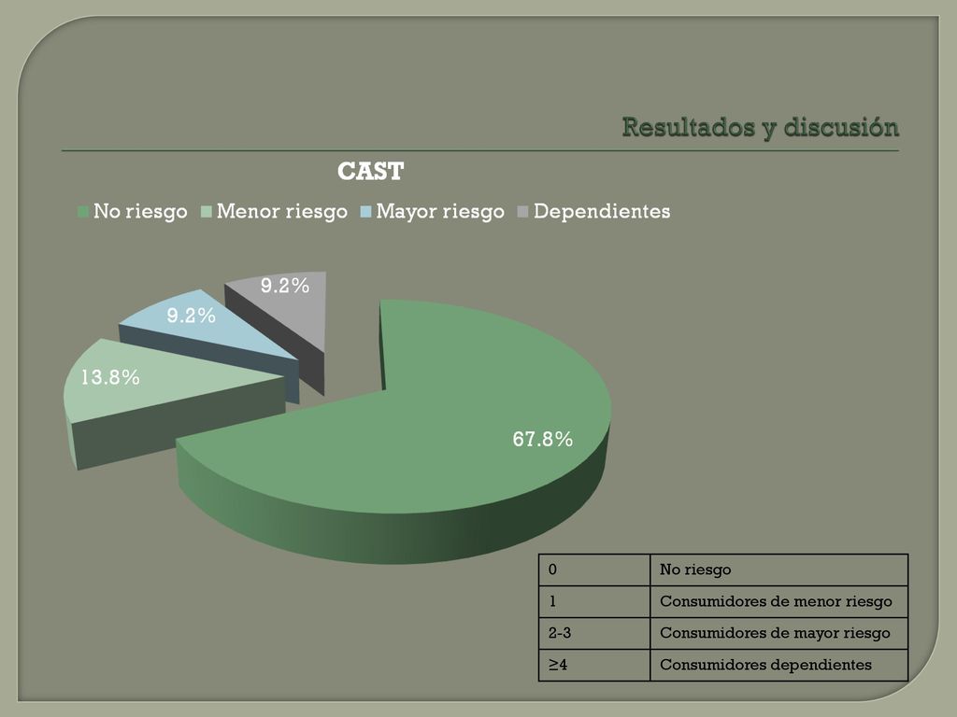Click the 'Consumidores de mayor riesgo' cell
Viewport: 957px width, 717px height.
pos(779,633)
